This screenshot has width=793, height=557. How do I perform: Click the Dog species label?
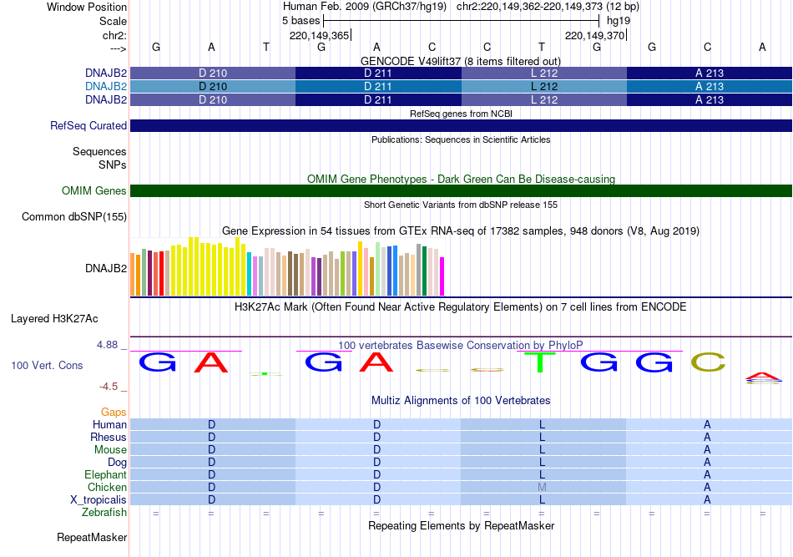pyautogui.click(x=117, y=462)
